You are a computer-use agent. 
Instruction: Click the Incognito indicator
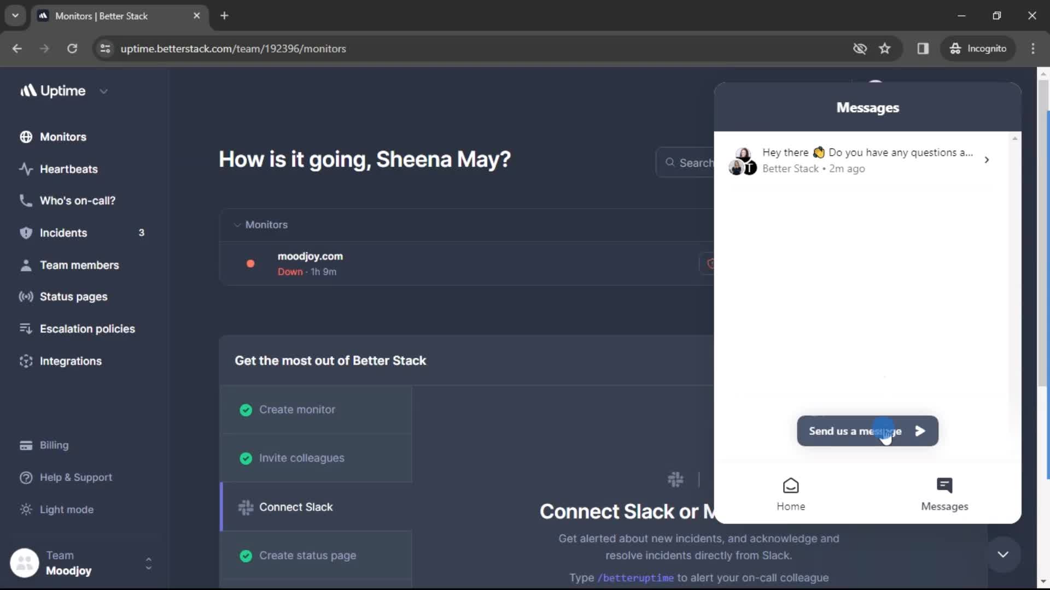(978, 49)
